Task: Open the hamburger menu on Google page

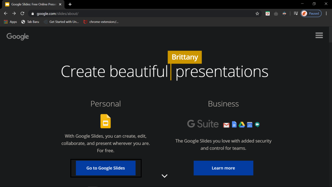Action: point(319,36)
